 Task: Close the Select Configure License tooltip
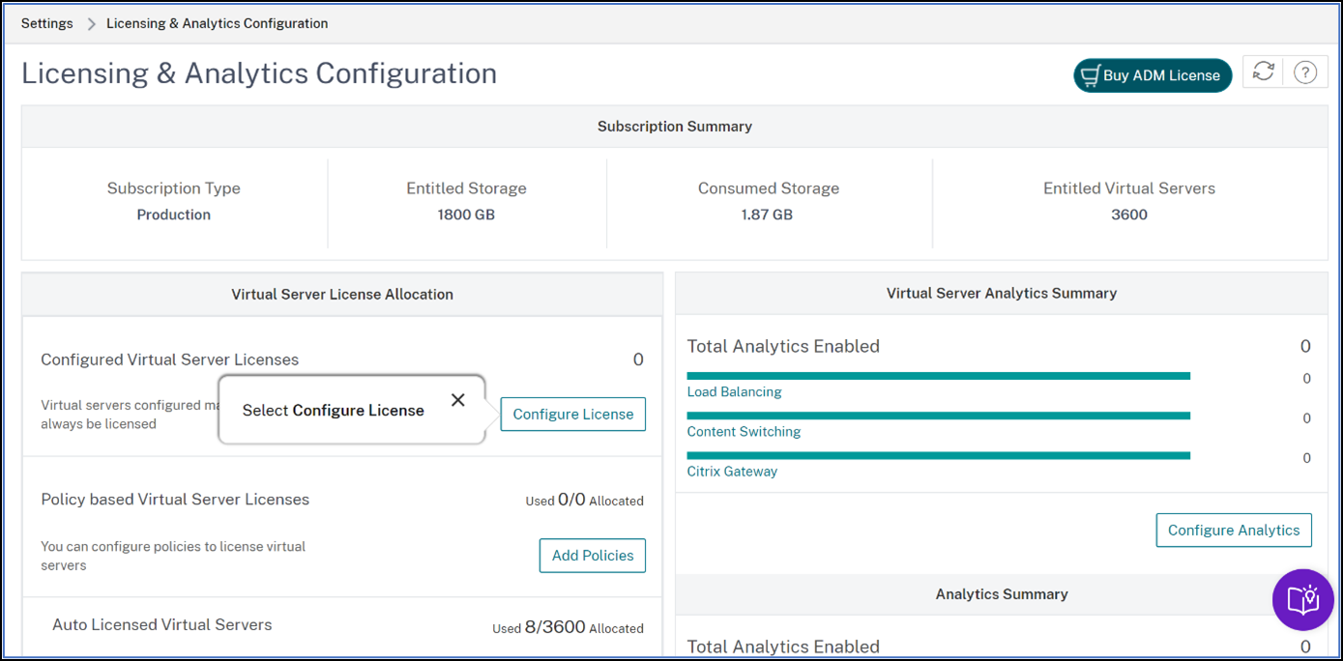458,400
